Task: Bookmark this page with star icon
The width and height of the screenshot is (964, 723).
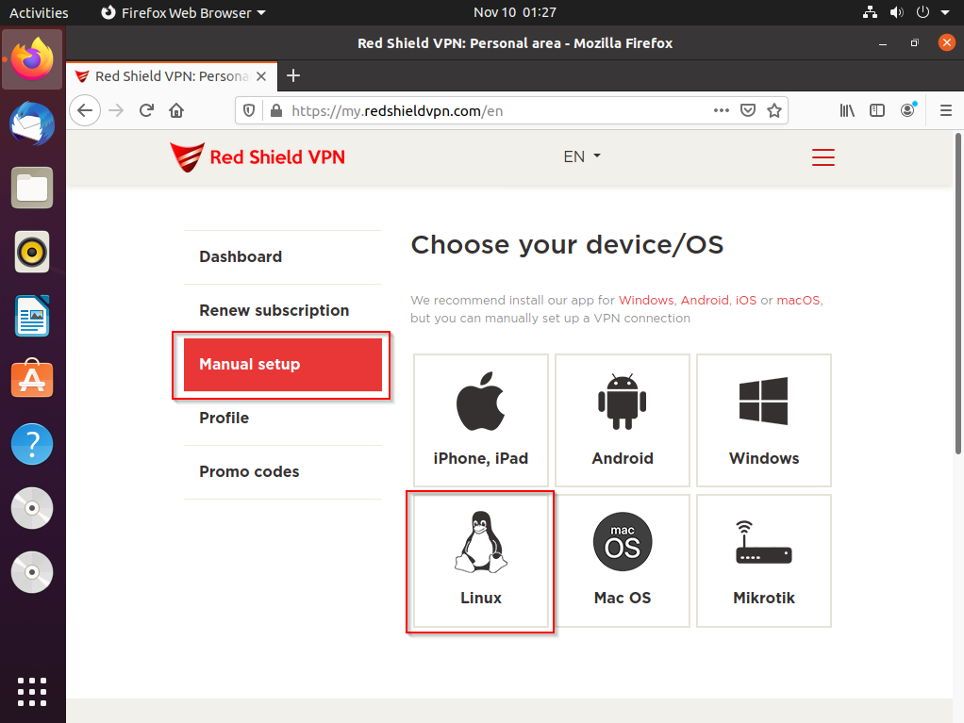Action: coord(774,110)
